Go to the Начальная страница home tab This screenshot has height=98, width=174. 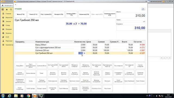[x=7, y=5]
